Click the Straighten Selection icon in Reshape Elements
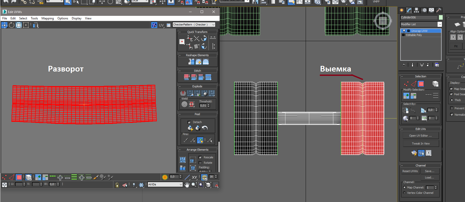This screenshot has height=202, width=465. (x=191, y=62)
